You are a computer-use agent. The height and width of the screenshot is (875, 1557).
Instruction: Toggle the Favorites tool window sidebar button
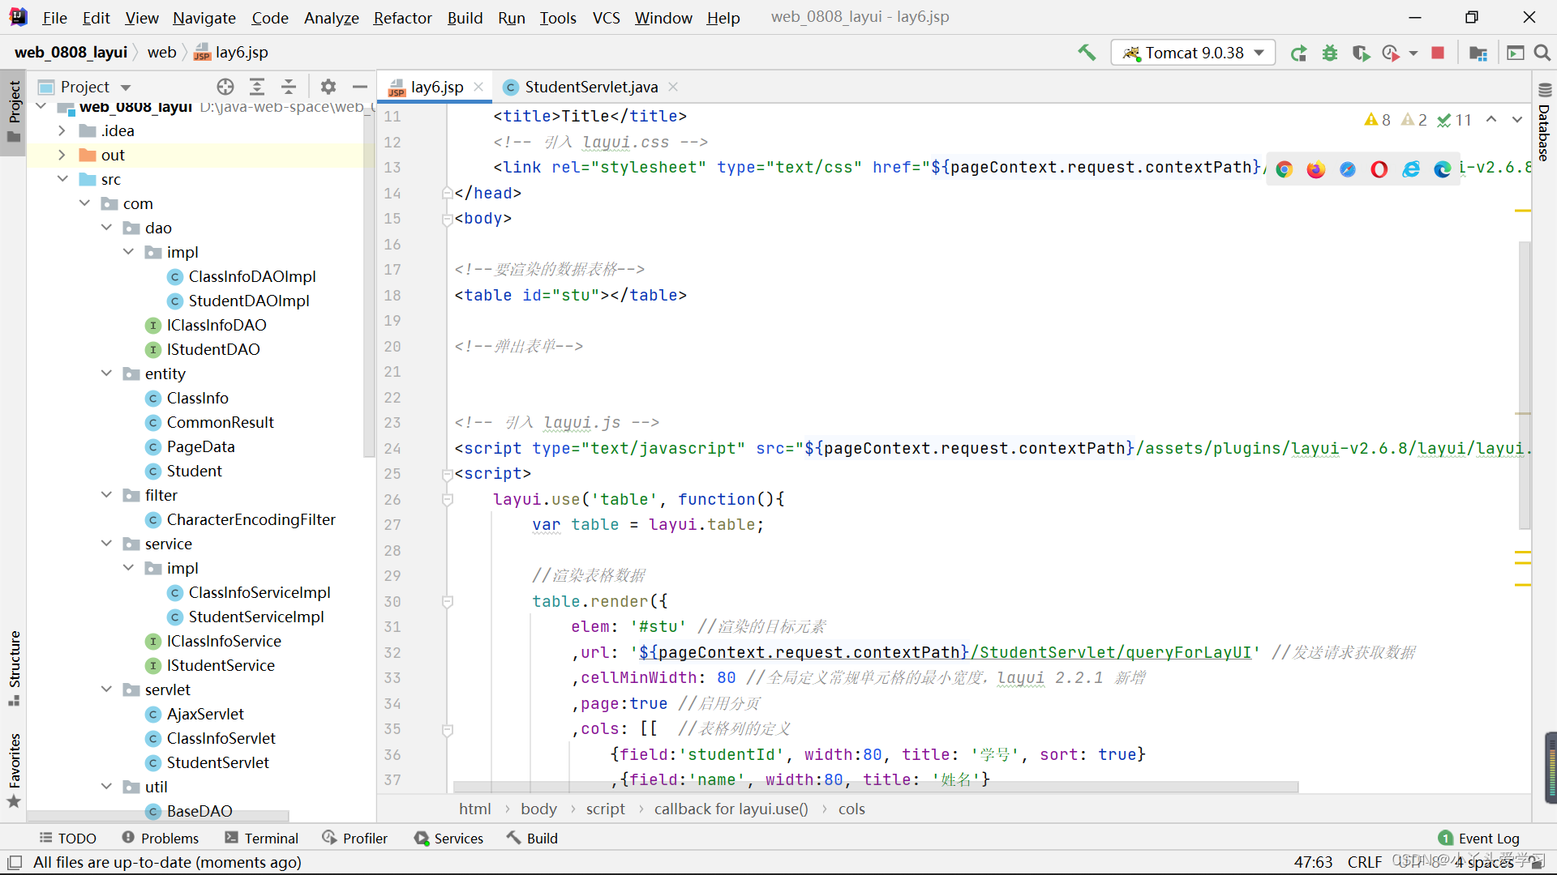[14, 770]
